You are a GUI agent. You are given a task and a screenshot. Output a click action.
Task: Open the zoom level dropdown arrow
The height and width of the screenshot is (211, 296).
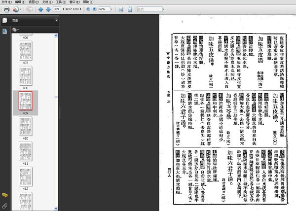coord(111,9)
